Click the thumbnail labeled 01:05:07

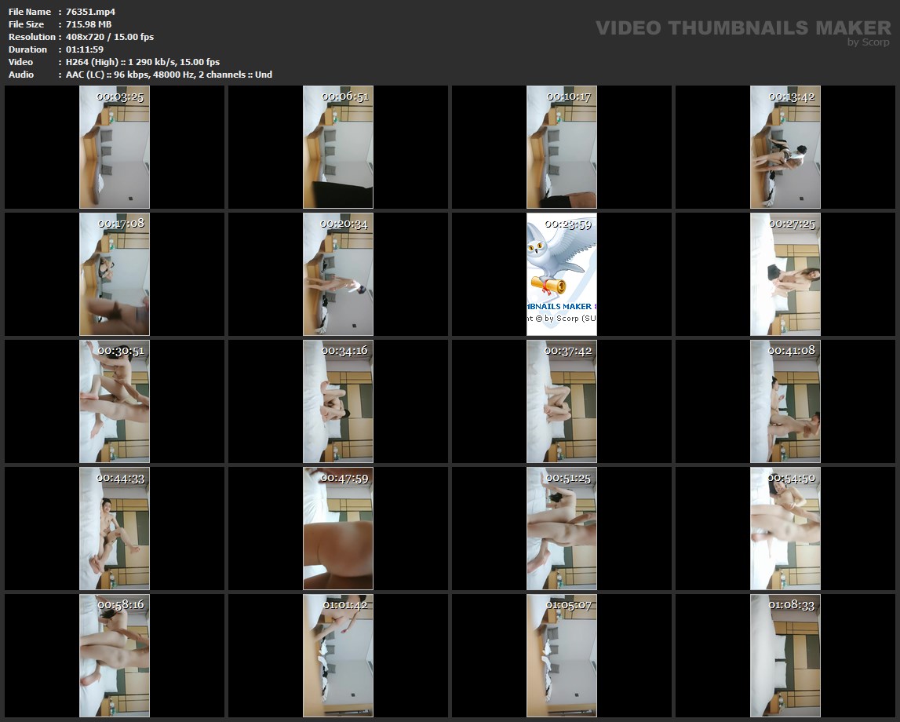(x=561, y=656)
